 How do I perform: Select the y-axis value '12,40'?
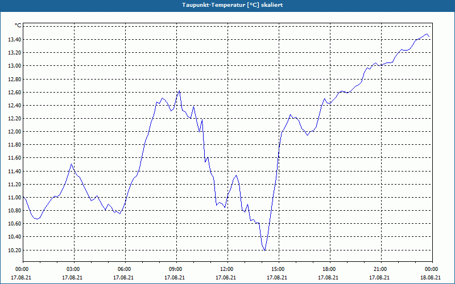point(14,106)
